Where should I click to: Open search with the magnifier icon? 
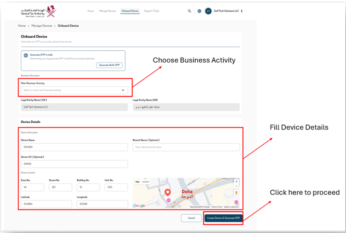189,11
